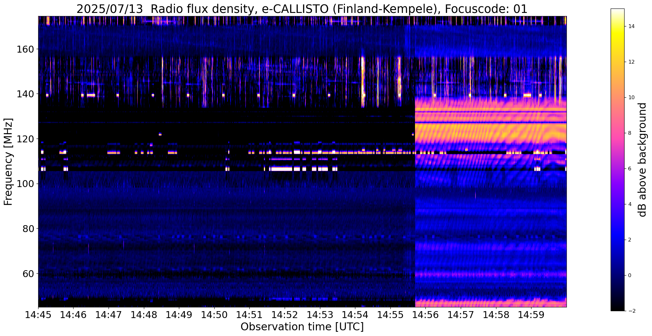
Task: Click the 14:57 time tick label
Action: tap(461, 315)
